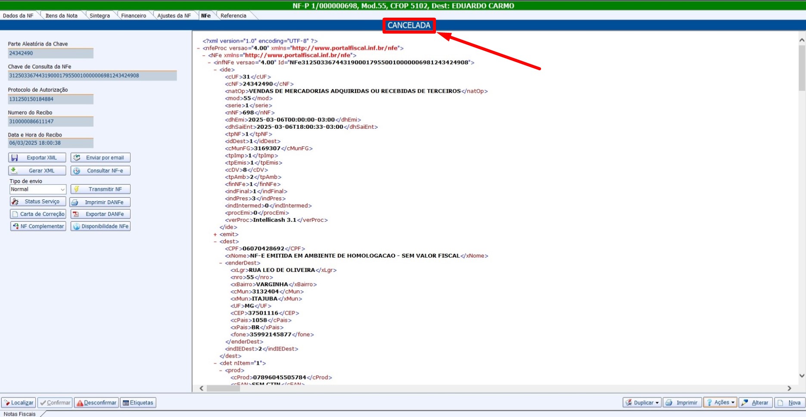The width and height of the screenshot is (806, 417).
Task: Click the Exportar XML save icon button
Action: [37, 158]
